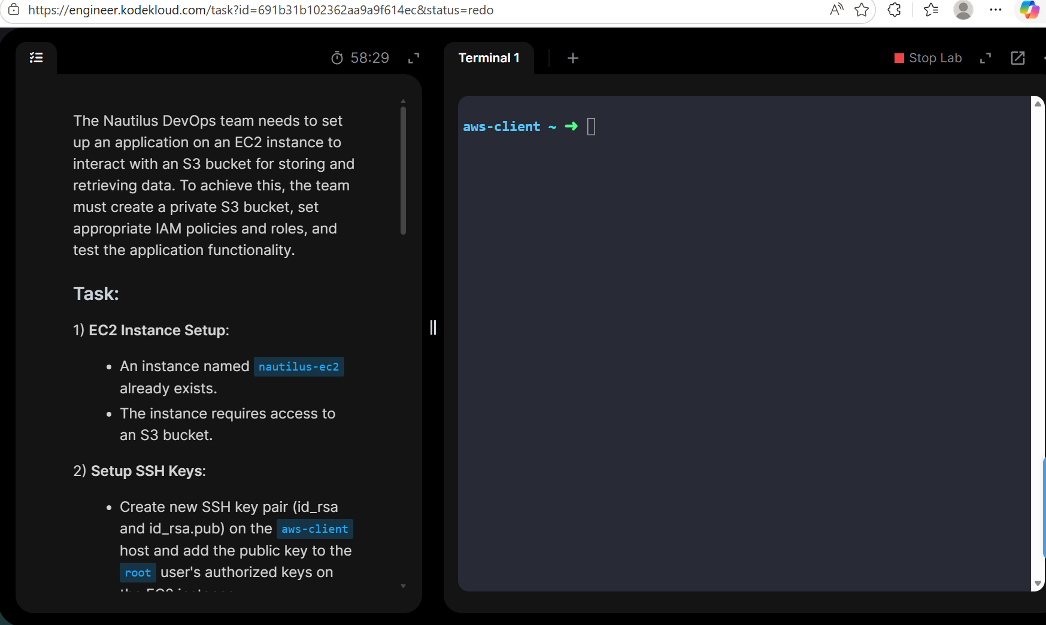Add a new terminal tab with plus
The width and height of the screenshot is (1046, 625).
click(573, 58)
